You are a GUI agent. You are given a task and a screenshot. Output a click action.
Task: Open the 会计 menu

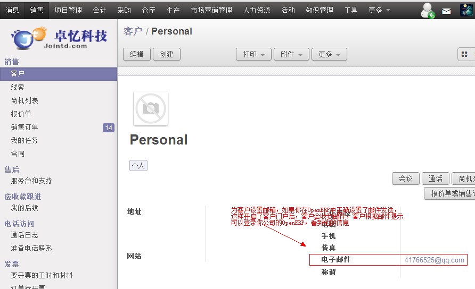click(99, 10)
